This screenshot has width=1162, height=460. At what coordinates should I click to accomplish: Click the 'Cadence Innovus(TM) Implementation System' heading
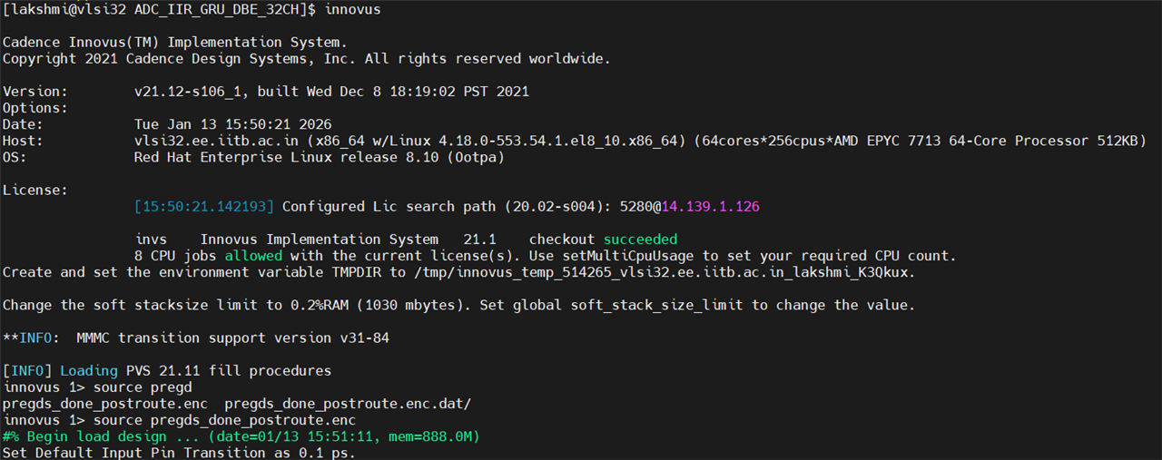pyautogui.click(x=174, y=43)
